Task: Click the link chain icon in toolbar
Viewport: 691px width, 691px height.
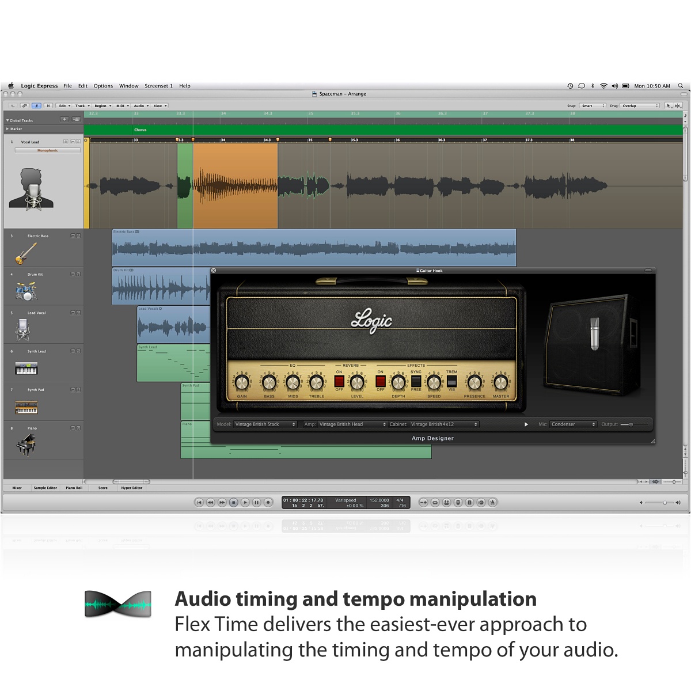Action: pos(24,106)
